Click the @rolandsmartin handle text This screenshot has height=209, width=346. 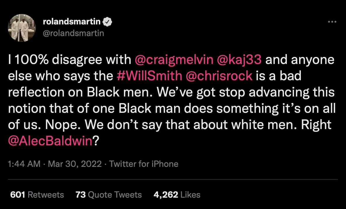[74, 33]
